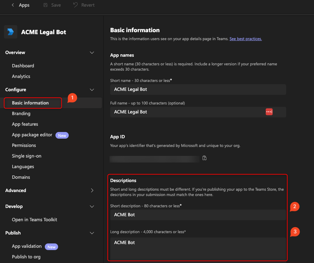314x263 pixels.
Task: Copy the App ID with clipboard icon
Action: pos(204,158)
